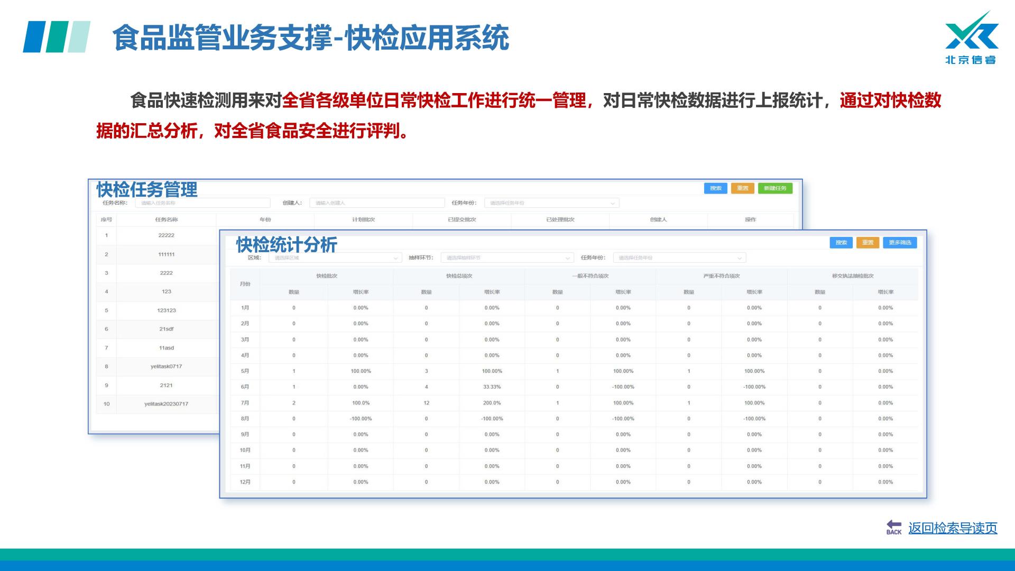Expand the 任务年份 dropdown in statistics panel

tap(679, 258)
